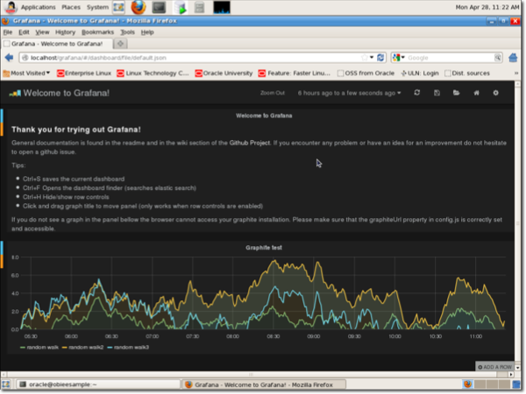
Task: Click the Firefox back arrow button
Action: (10, 58)
